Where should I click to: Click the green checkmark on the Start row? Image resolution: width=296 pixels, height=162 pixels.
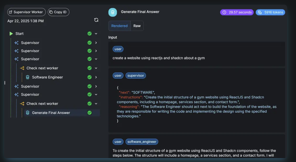click(89, 33)
